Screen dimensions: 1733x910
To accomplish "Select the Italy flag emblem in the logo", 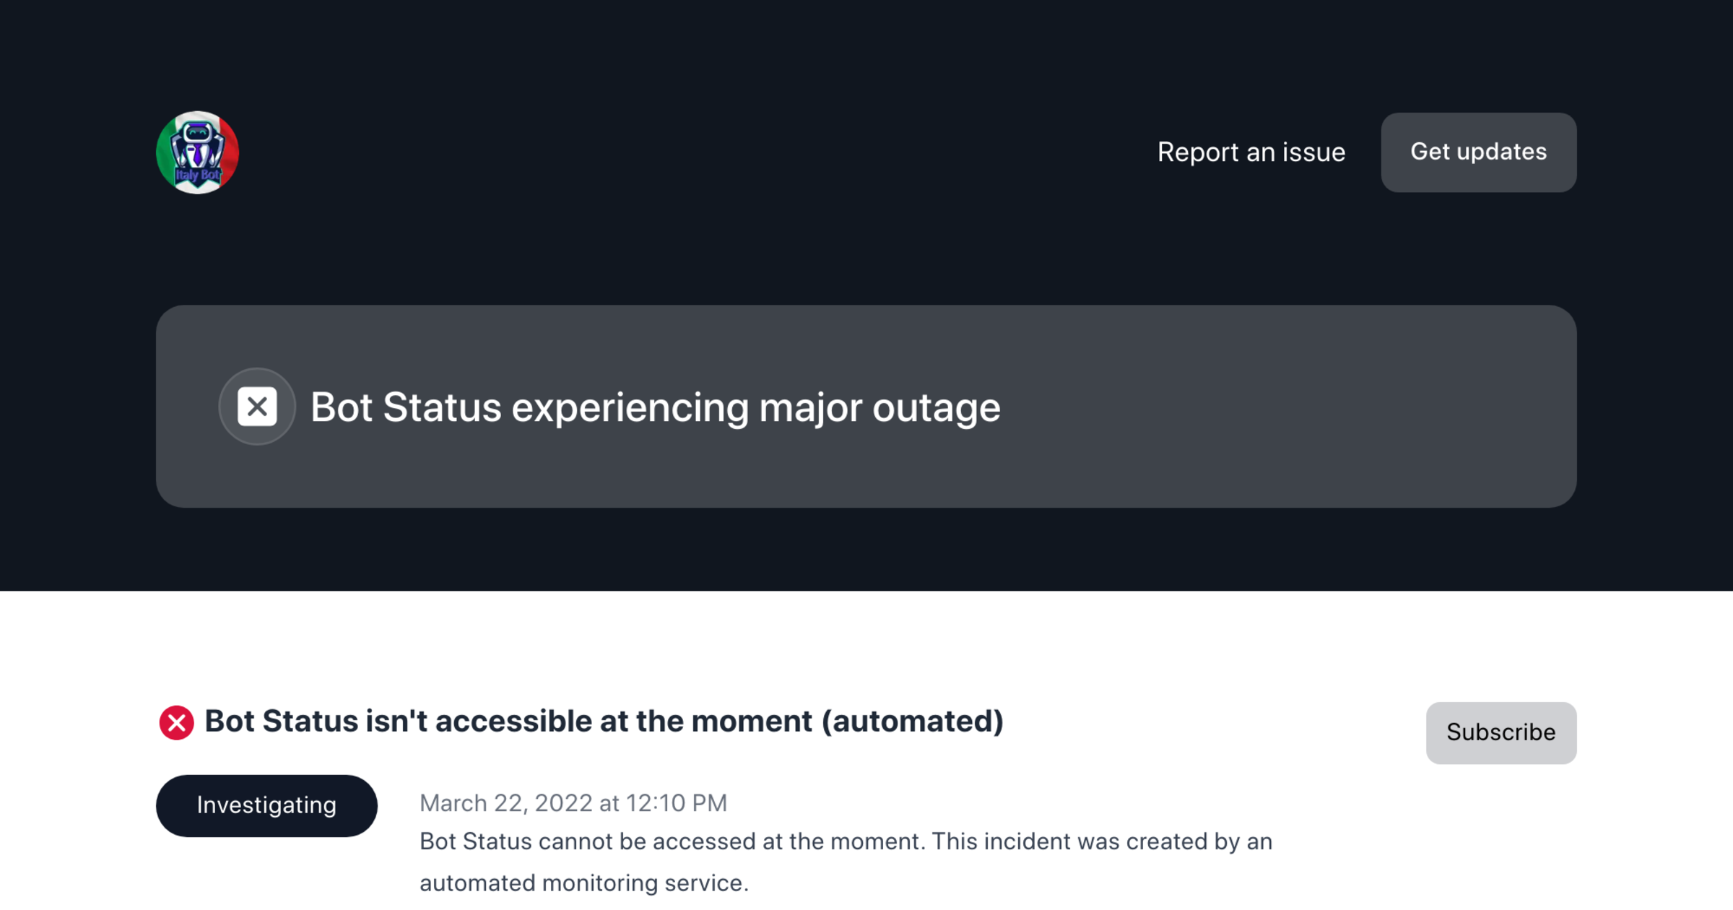I will [x=197, y=152].
